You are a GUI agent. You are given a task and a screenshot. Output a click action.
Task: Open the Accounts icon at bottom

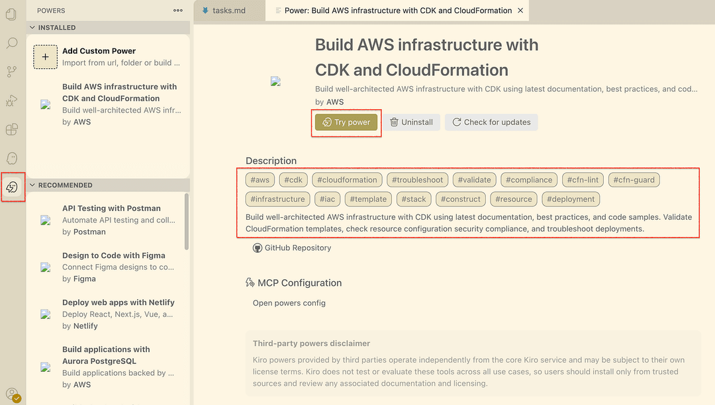(13, 394)
